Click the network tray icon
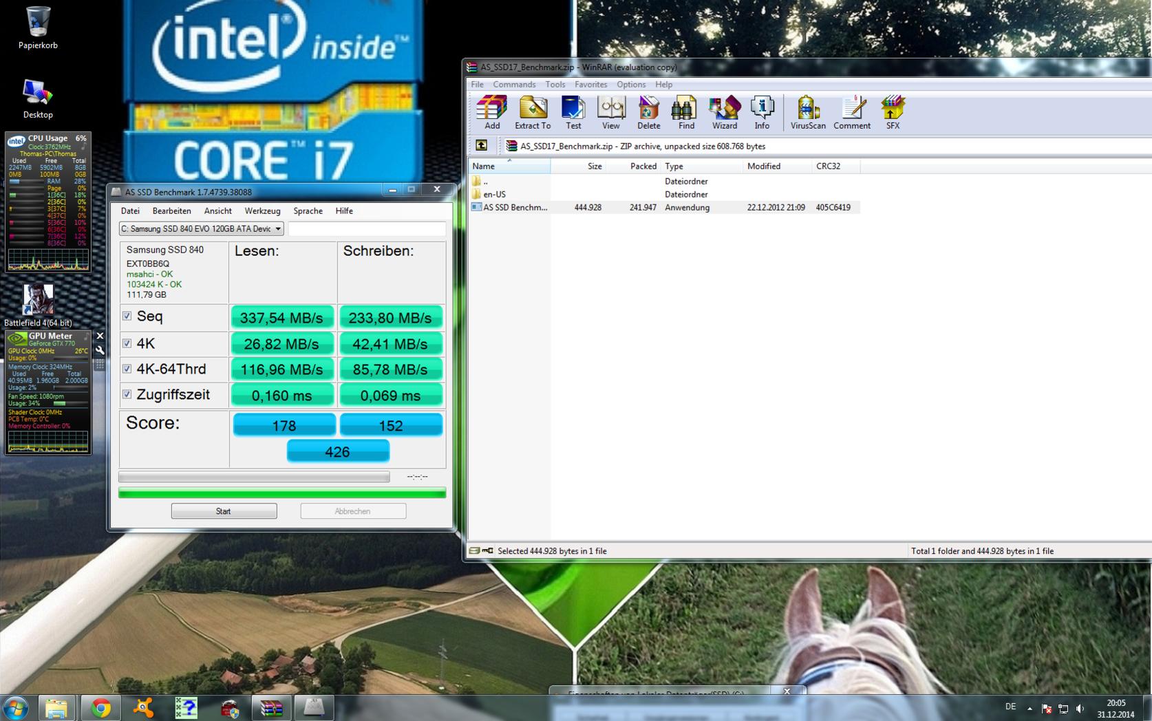Screen dimensions: 1152x721 click(1063, 708)
